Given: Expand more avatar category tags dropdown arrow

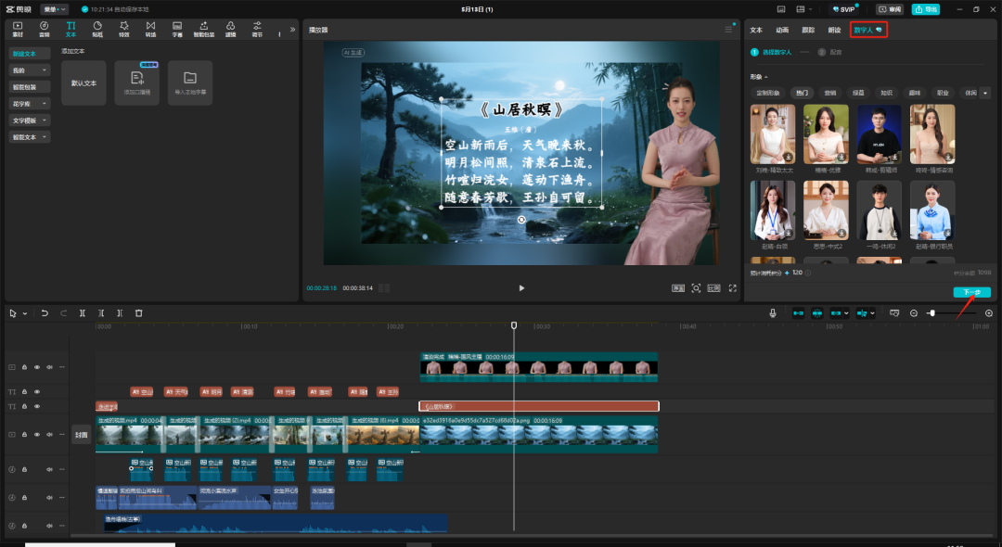Looking at the screenshot, I should (984, 93).
